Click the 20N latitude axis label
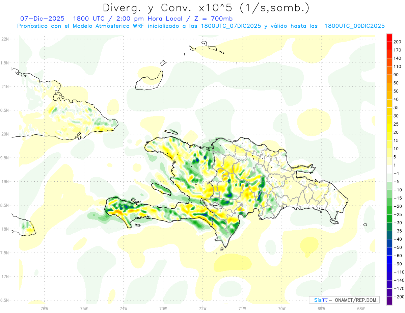 click(5, 134)
